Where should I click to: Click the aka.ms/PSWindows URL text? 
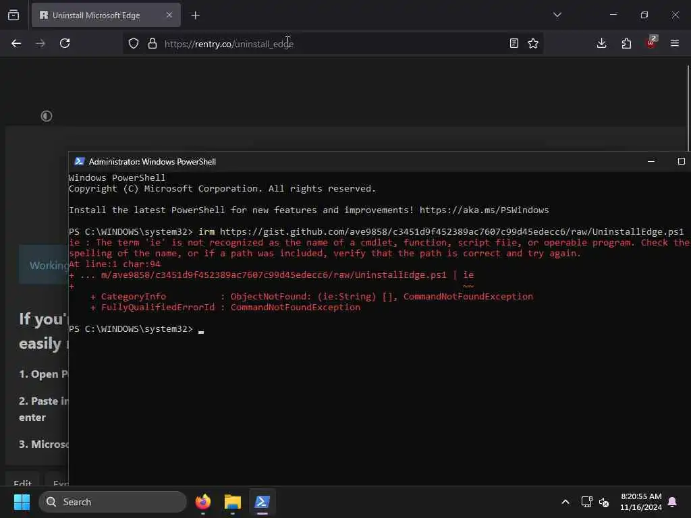[484, 210]
